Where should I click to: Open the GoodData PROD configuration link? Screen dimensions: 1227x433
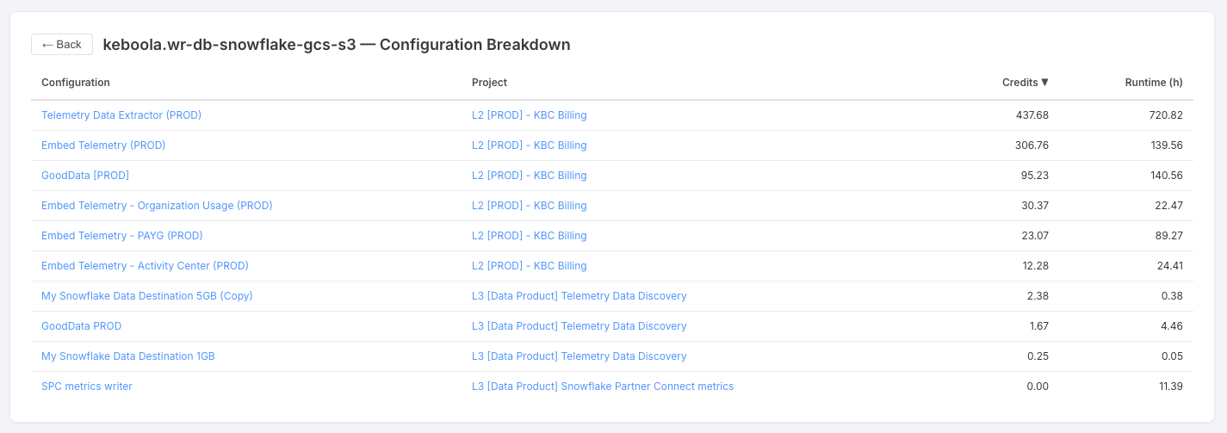[x=82, y=326]
